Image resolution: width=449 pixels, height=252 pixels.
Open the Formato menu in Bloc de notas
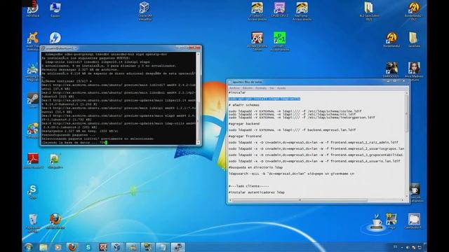[261, 88]
